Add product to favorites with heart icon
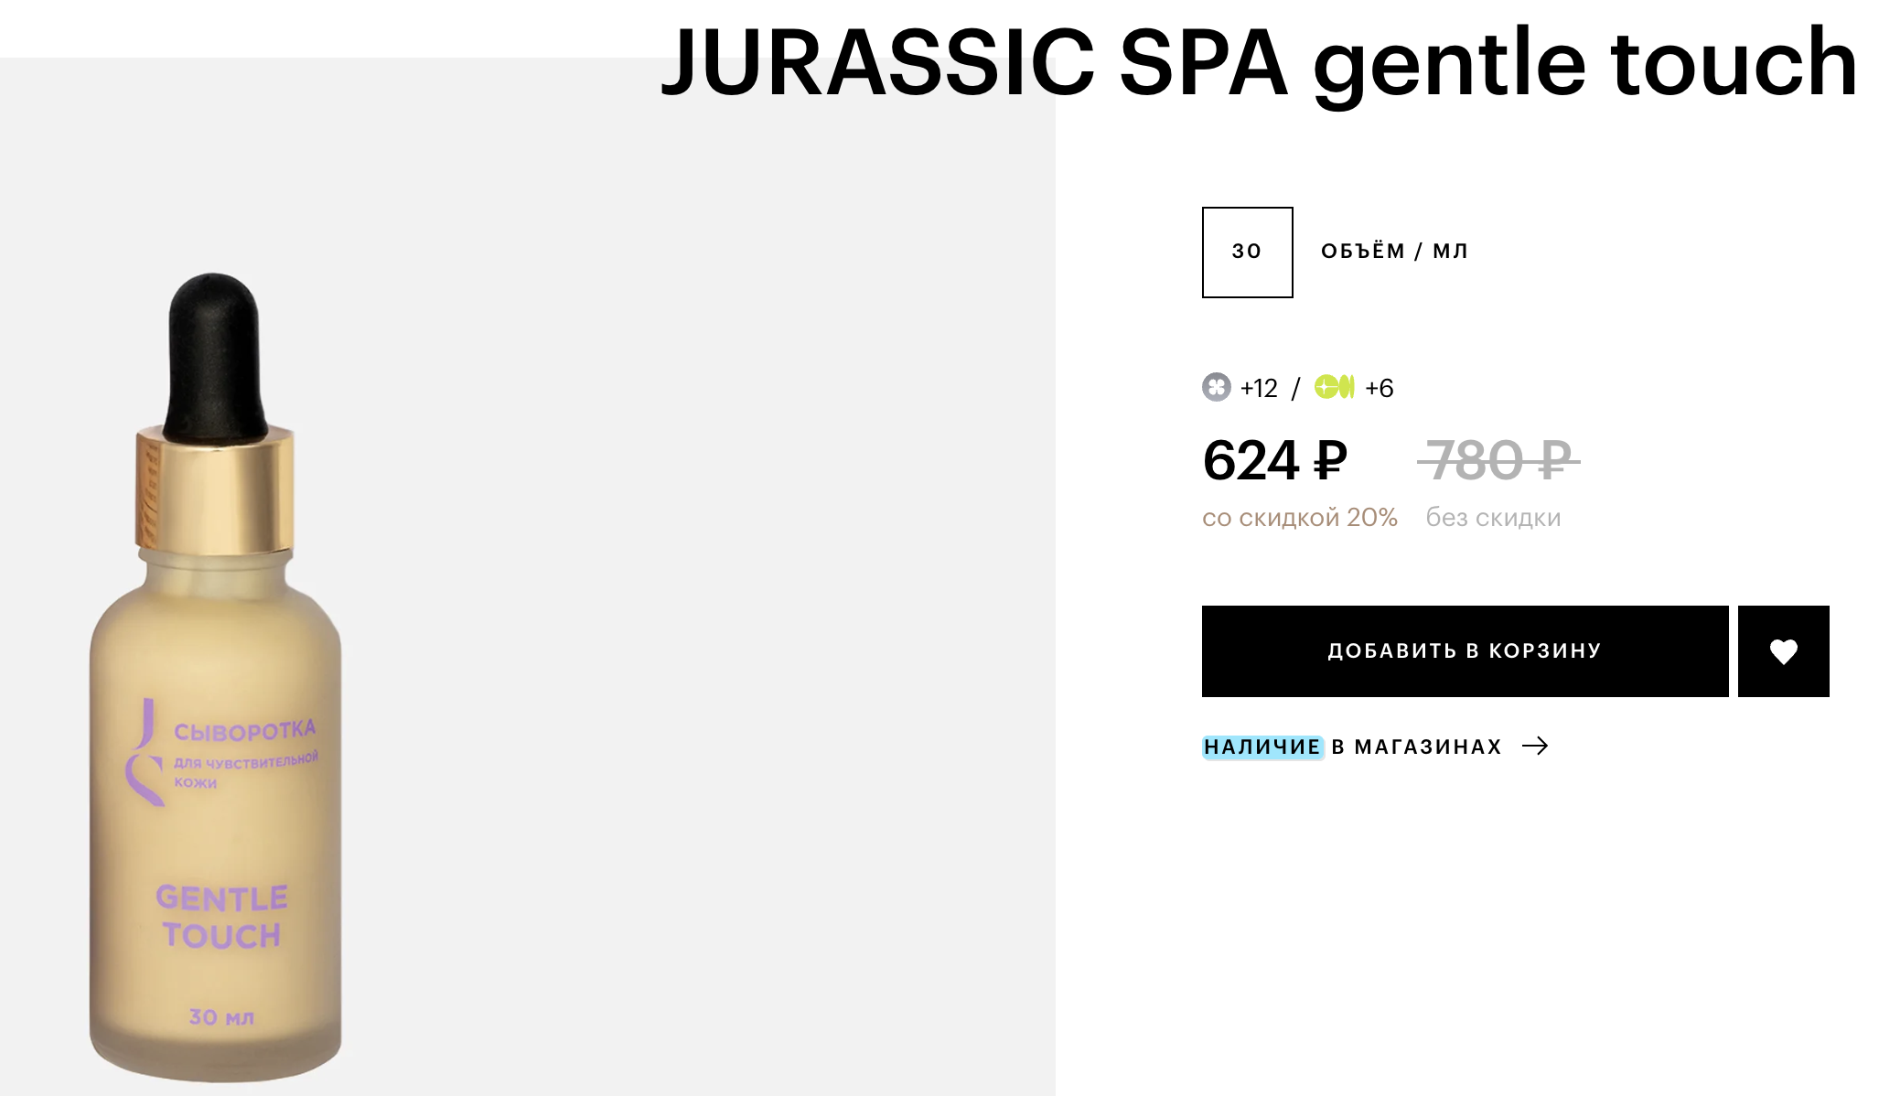Viewport: 1879px width, 1096px height. (1783, 651)
